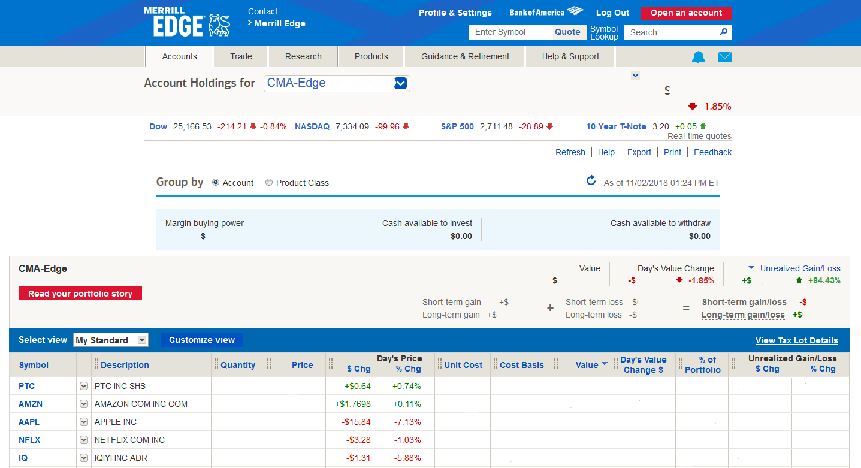
Task: Open the Trade tab
Action: coord(241,56)
